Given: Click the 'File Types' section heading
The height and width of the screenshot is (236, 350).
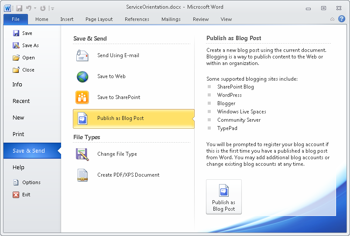Looking at the screenshot, I should pos(86,137).
